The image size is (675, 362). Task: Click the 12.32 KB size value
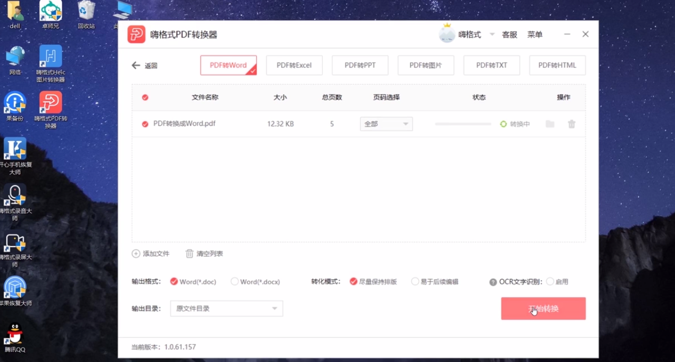(281, 124)
